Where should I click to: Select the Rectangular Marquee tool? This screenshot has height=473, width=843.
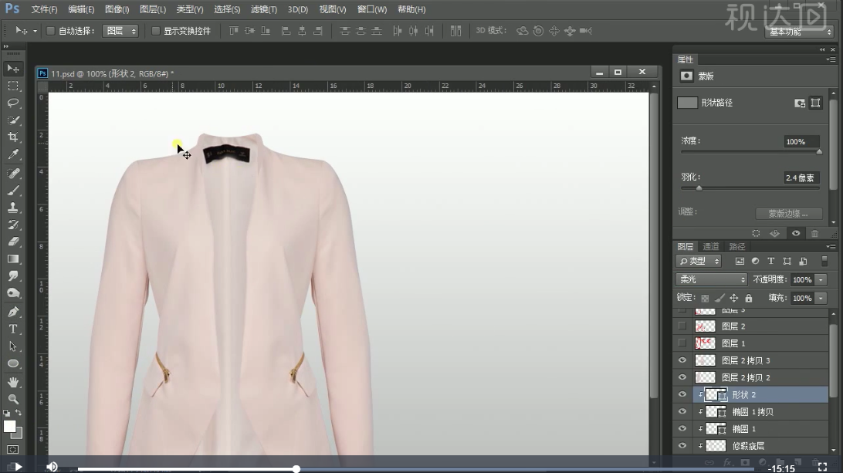(13, 86)
